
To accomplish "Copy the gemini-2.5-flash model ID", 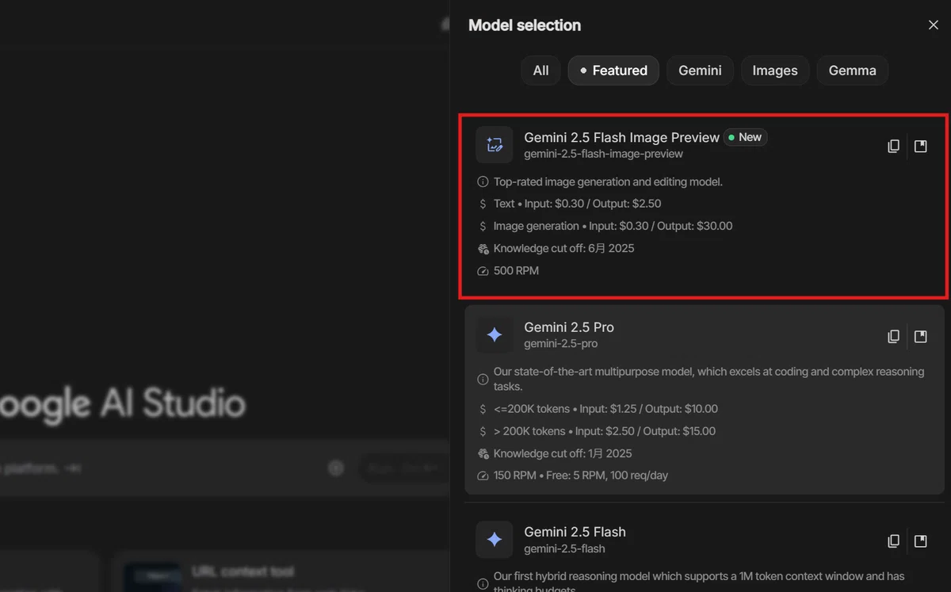I will coord(893,541).
